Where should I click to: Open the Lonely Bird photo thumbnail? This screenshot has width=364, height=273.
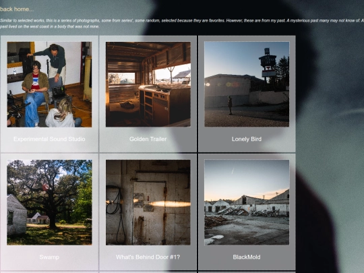[247, 84]
